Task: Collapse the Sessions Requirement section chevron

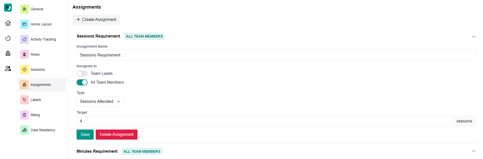Action: 473,37
